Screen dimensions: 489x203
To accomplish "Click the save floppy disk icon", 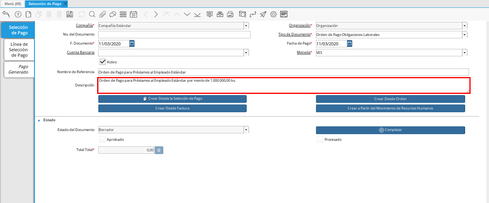I will [x=70, y=14].
